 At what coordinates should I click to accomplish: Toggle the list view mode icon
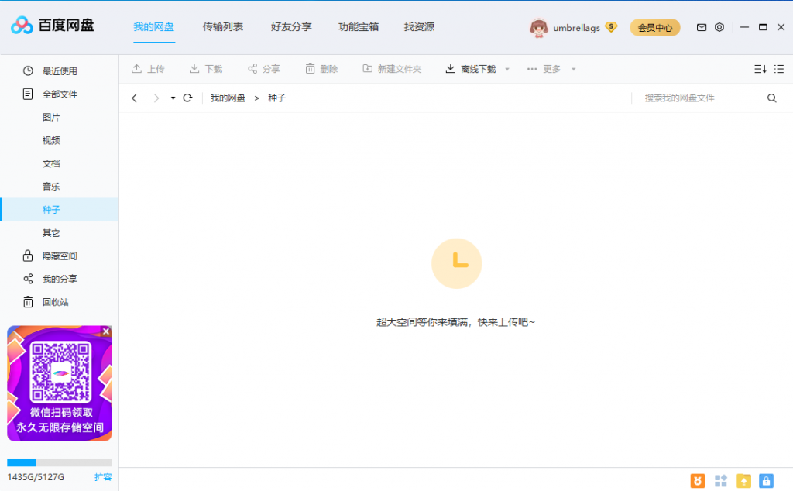[x=779, y=69]
